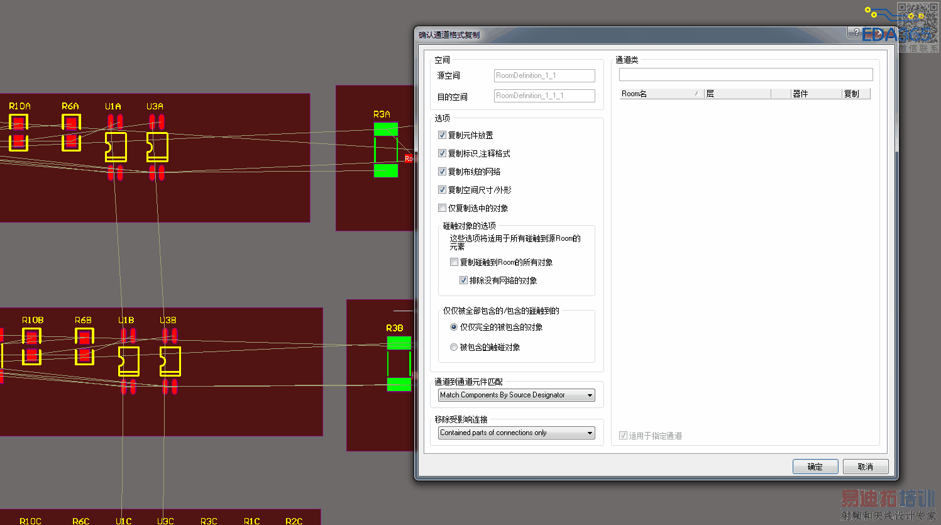Click the 目的空间 room name field
Screen dimensions: 941x525
click(x=544, y=96)
